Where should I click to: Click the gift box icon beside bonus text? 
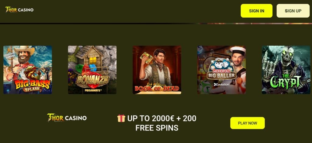click(121, 118)
